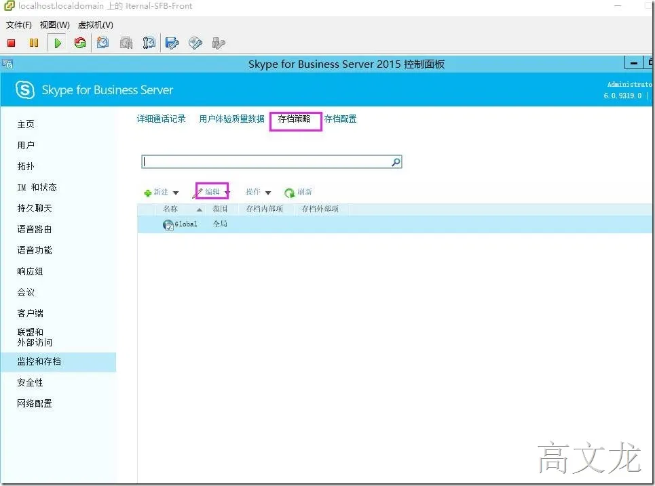Open 客户端 in the sidebar
The height and width of the screenshot is (486, 655).
30,313
